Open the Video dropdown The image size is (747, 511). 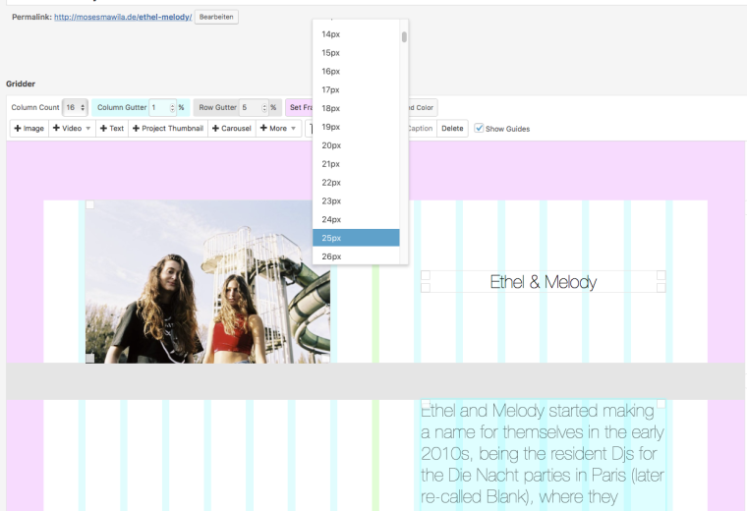[72, 129]
